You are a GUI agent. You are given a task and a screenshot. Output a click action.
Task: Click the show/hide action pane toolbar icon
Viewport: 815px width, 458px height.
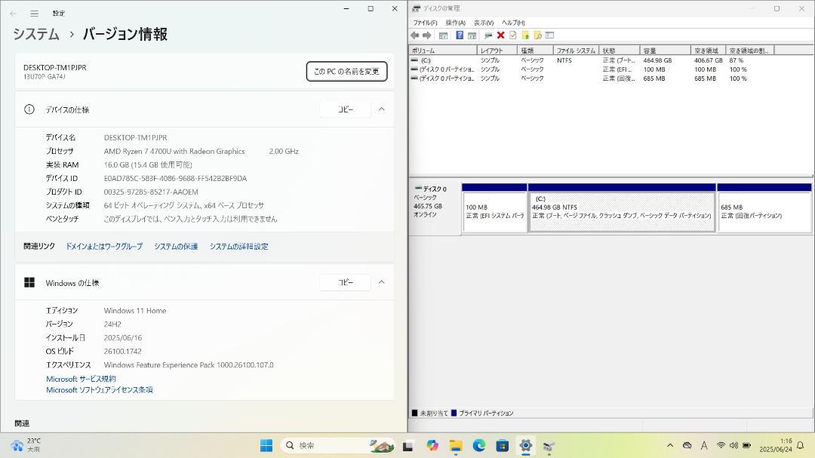(x=472, y=35)
